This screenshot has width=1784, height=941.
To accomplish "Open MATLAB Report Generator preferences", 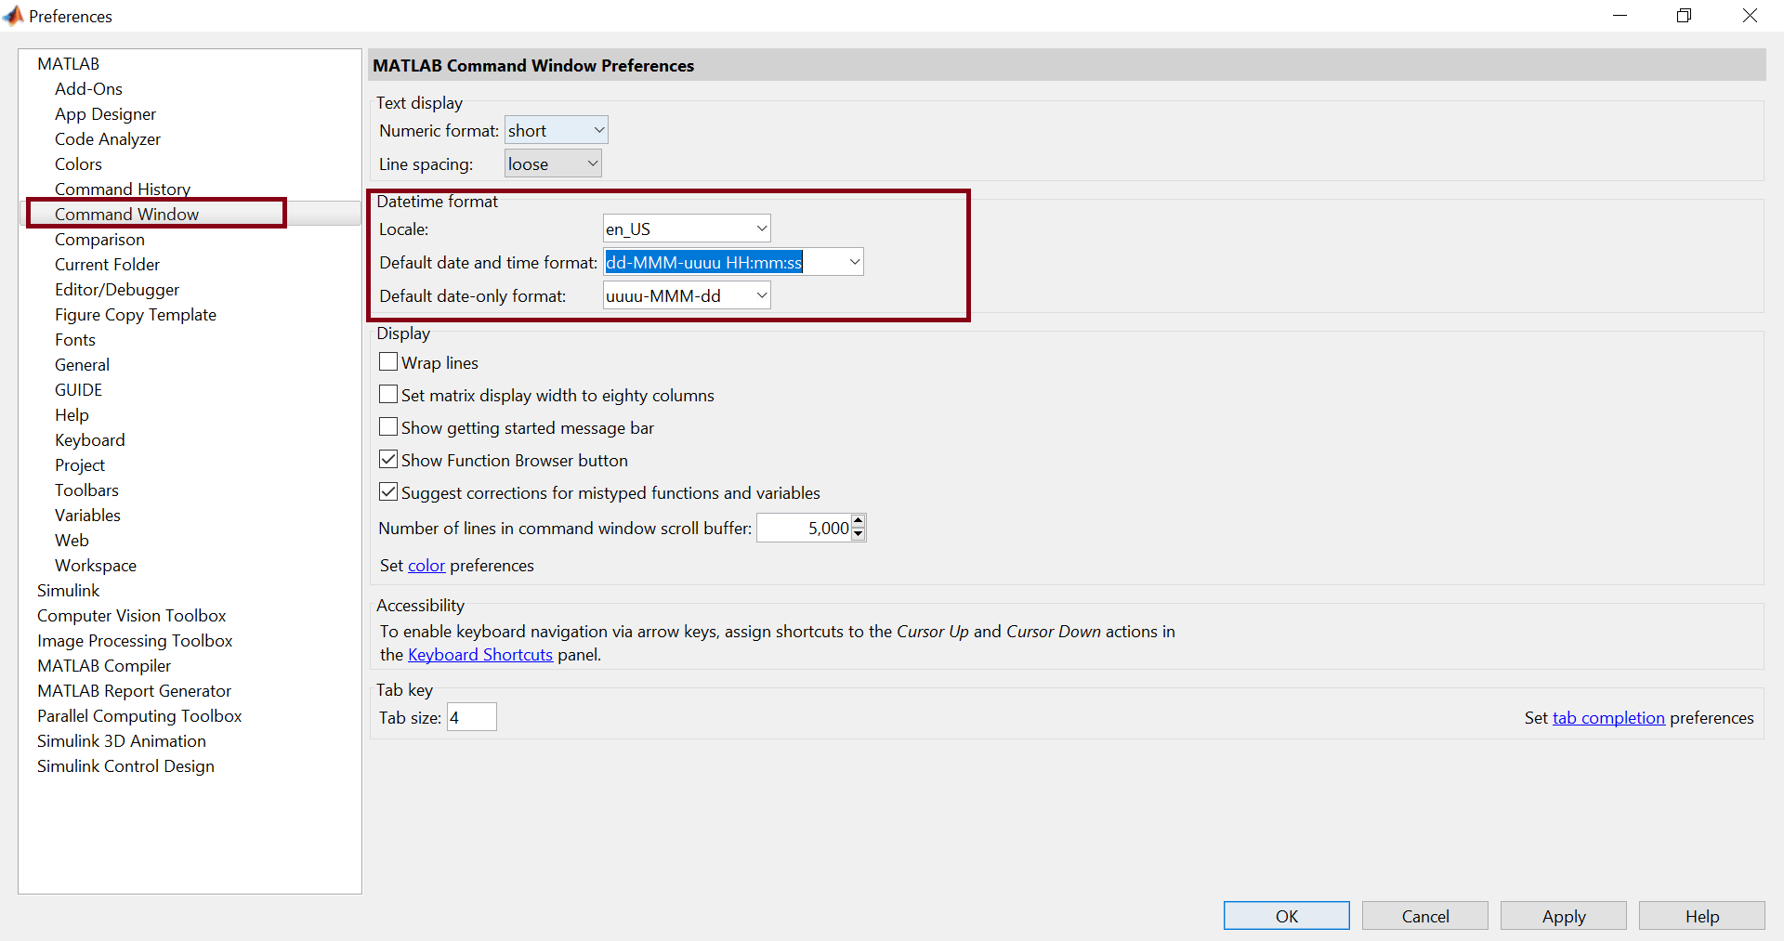I will [x=134, y=690].
